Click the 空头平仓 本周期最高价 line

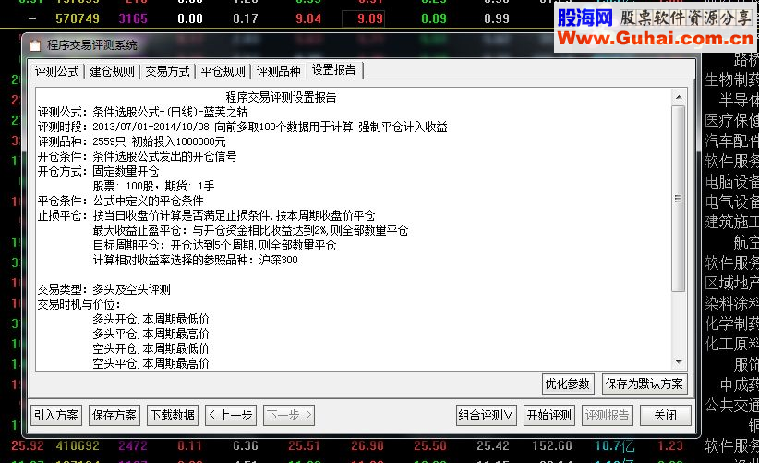click(151, 364)
